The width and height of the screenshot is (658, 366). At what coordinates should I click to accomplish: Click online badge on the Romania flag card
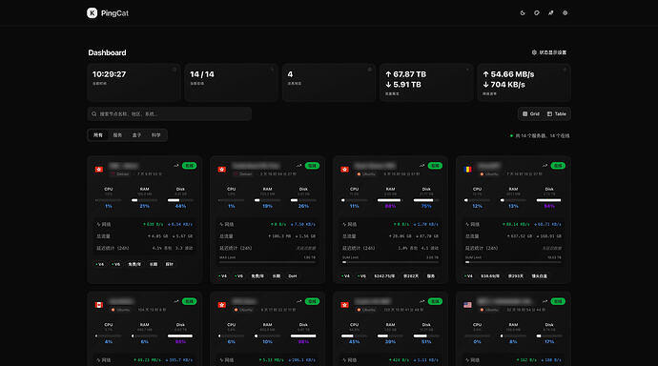point(558,166)
